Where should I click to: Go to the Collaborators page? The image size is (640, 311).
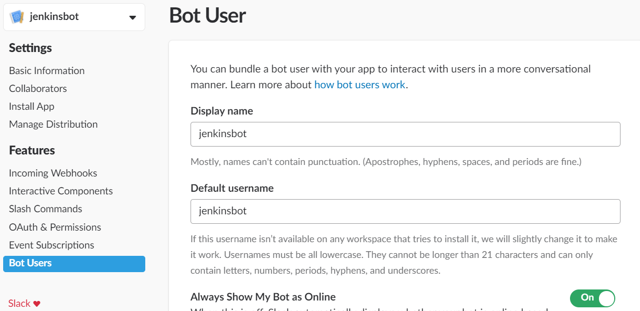tap(38, 88)
